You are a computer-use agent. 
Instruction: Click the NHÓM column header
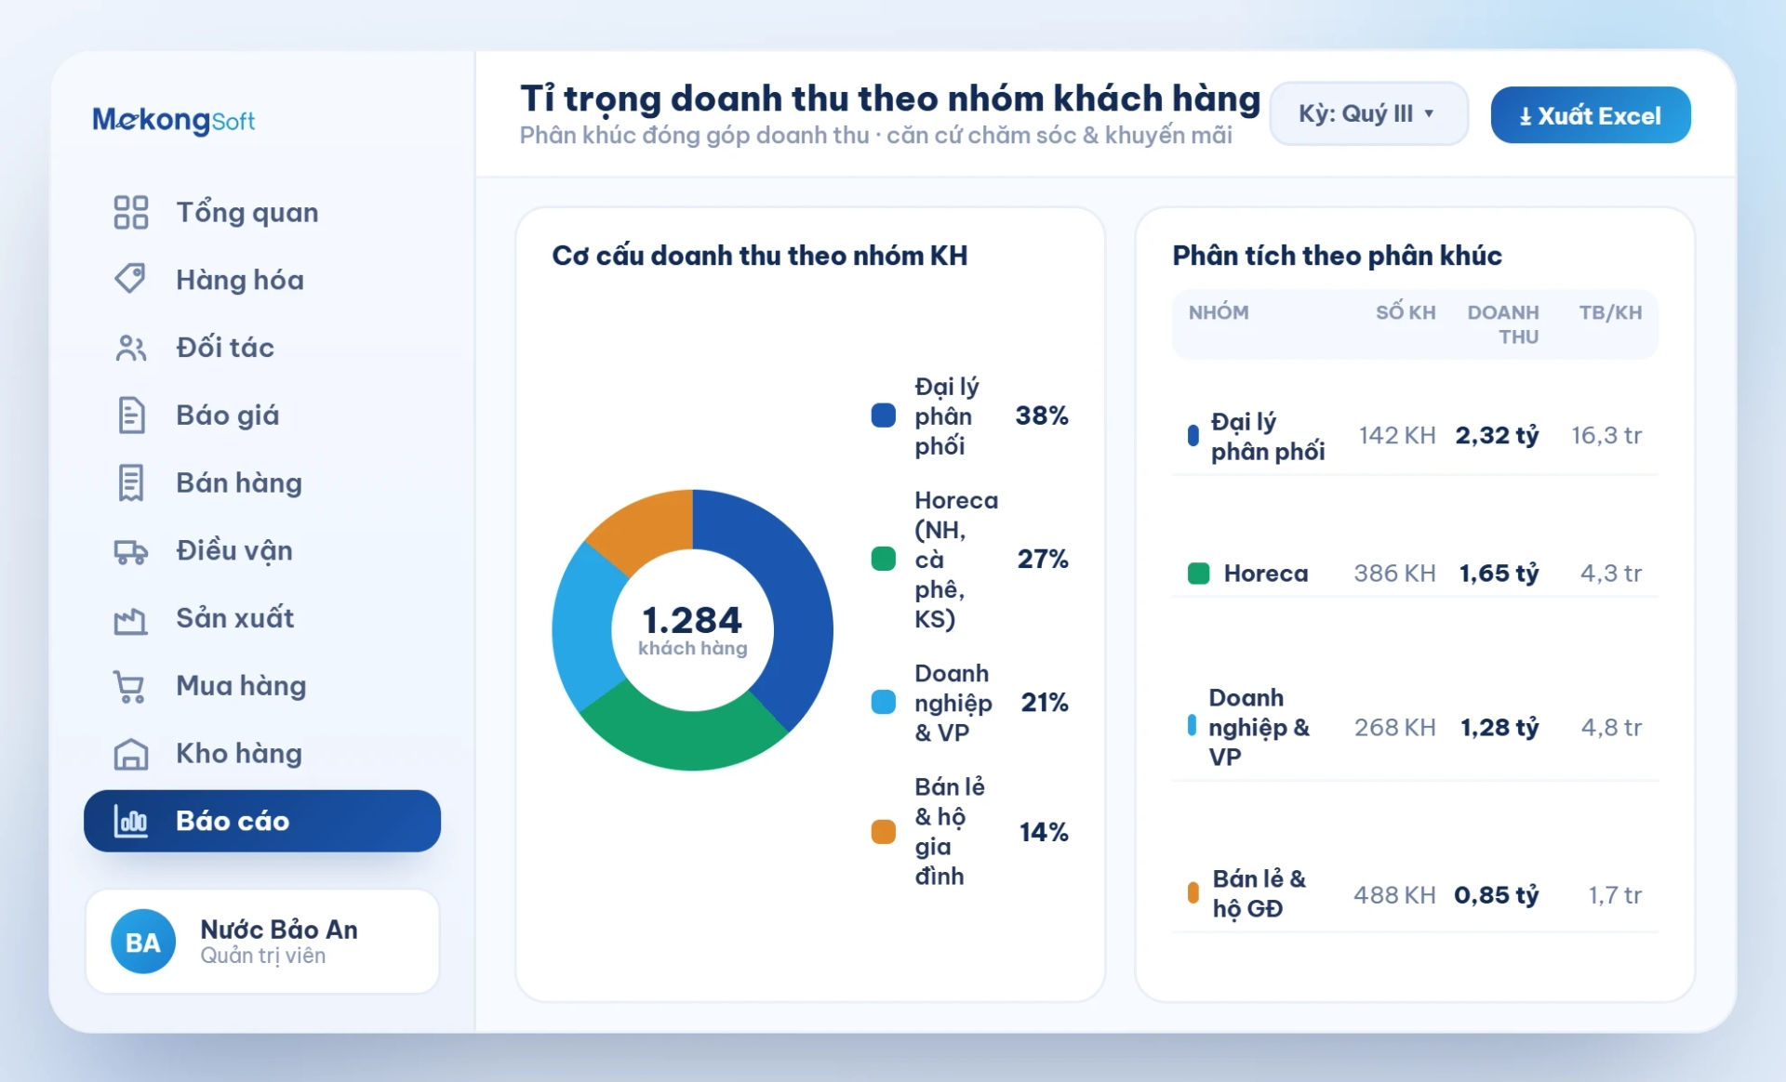coord(1219,312)
